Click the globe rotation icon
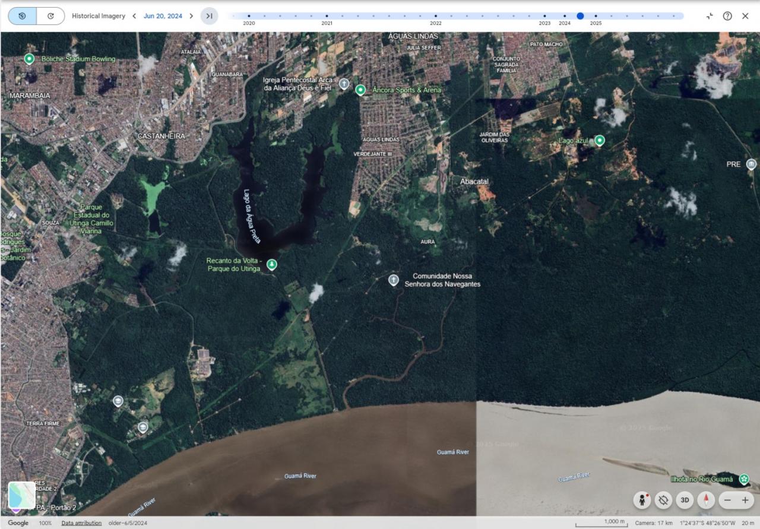760x529 pixels. (663, 500)
